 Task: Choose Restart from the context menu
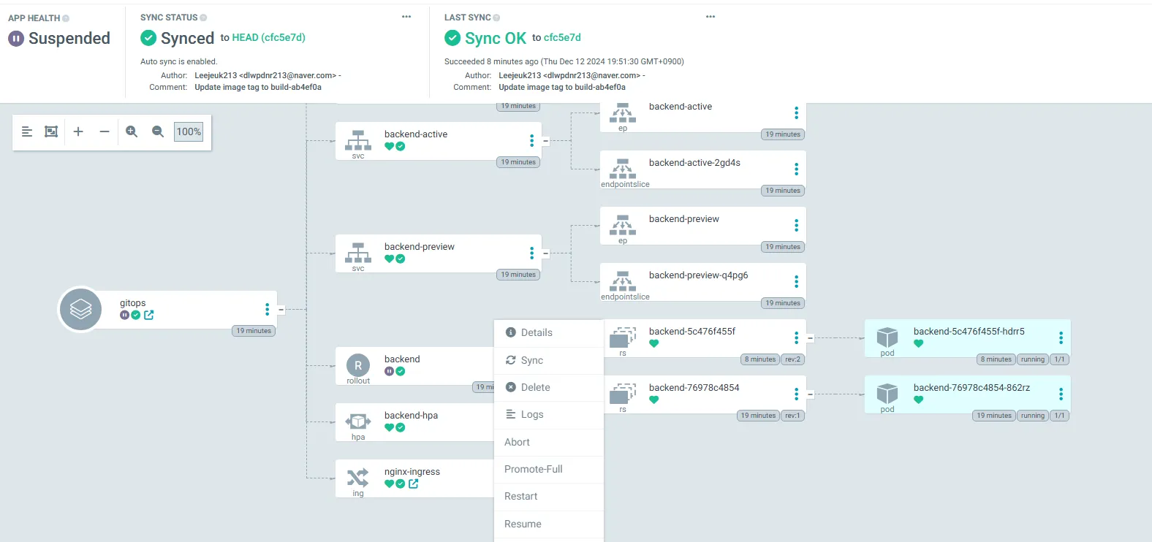[549, 497]
